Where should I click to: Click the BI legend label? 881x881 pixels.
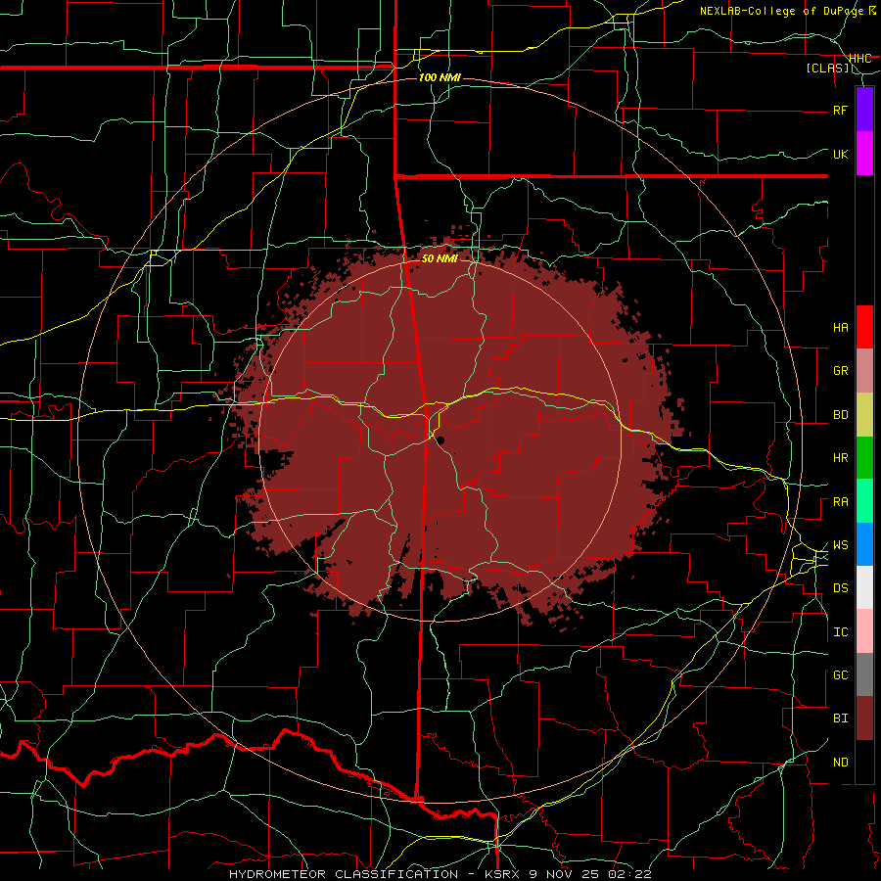(x=840, y=719)
